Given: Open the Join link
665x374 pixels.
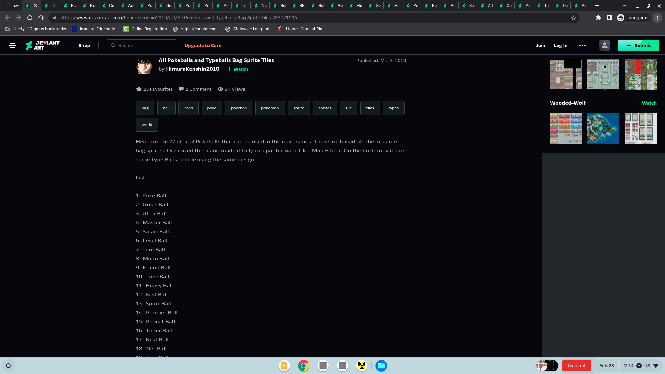Looking at the screenshot, I should click(x=540, y=45).
